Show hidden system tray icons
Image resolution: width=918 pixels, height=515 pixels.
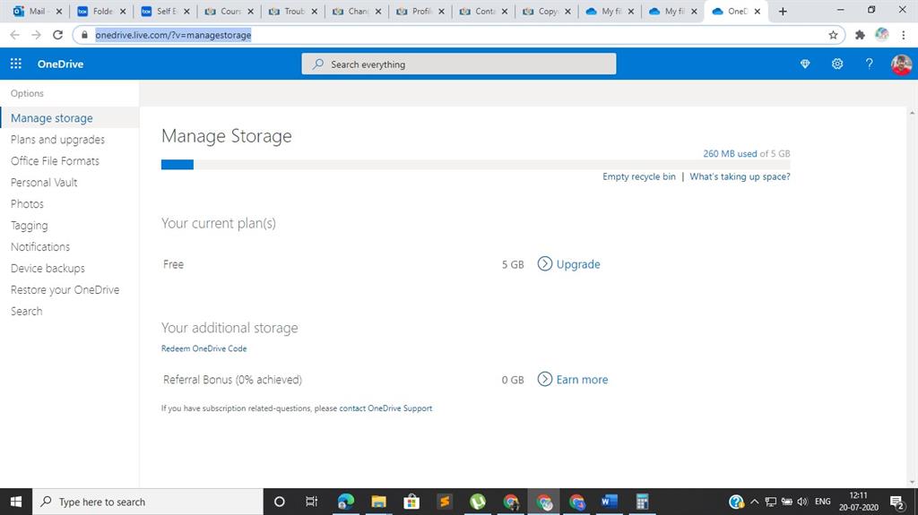[754, 502]
